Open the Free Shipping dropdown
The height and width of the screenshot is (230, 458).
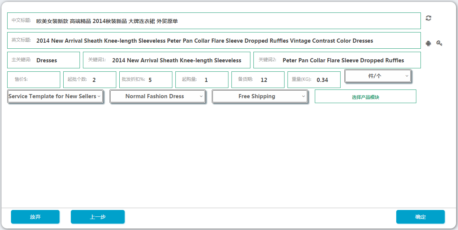260,96
